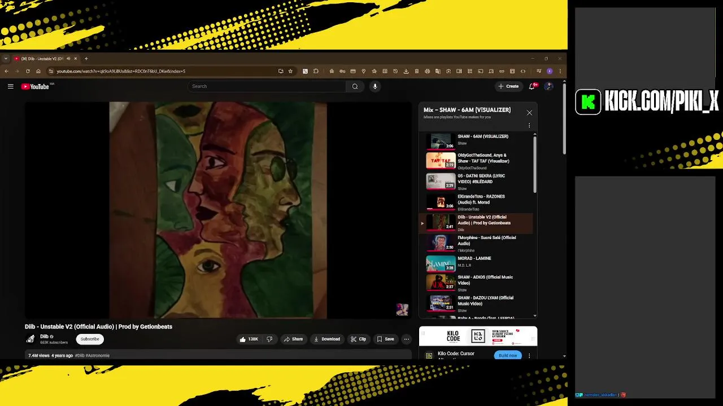Image resolution: width=723 pixels, height=406 pixels.
Task: Dislike the Unstable V2 video
Action: (x=269, y=339)
